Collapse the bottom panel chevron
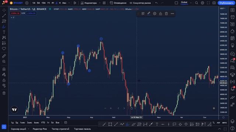The image size is (236, 132). tap(220, 129)
